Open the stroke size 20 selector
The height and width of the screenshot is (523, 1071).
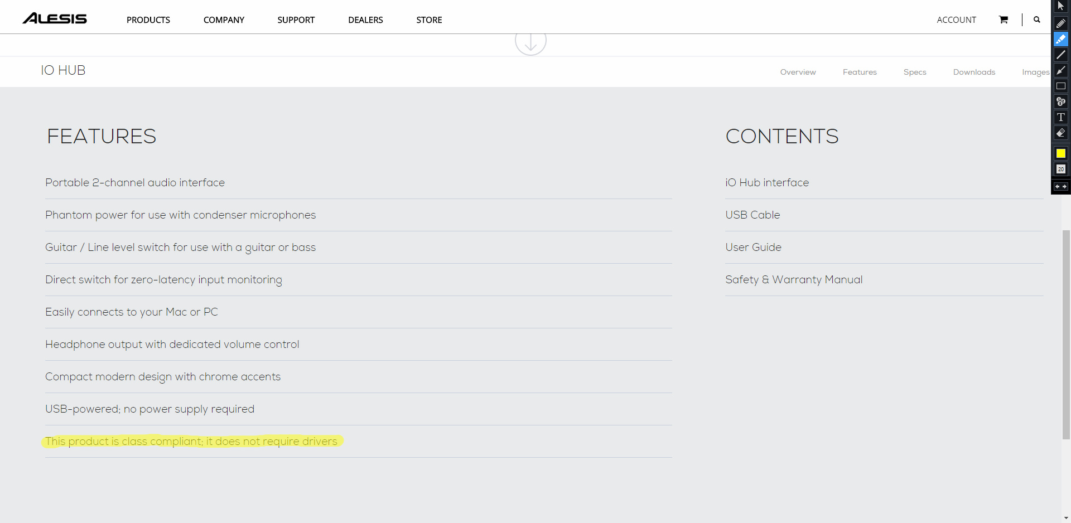click(x=1061, y=169)
